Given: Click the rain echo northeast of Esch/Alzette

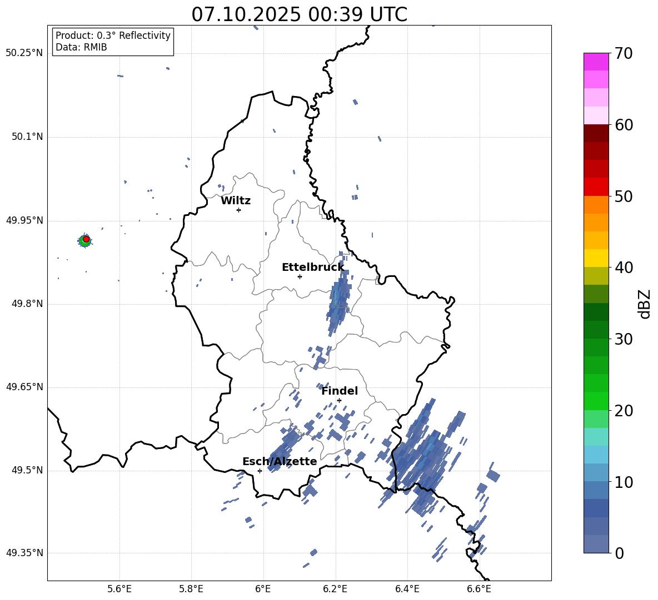Looking at the screenshot, I should click(285, 448).
